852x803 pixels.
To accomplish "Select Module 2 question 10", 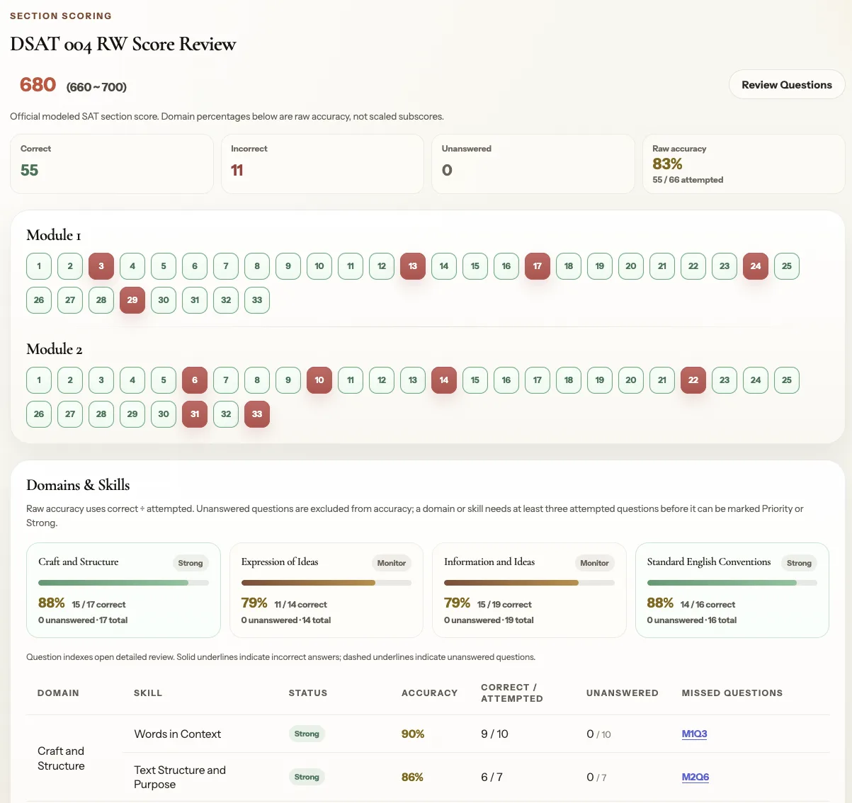I will click(319, 380).
